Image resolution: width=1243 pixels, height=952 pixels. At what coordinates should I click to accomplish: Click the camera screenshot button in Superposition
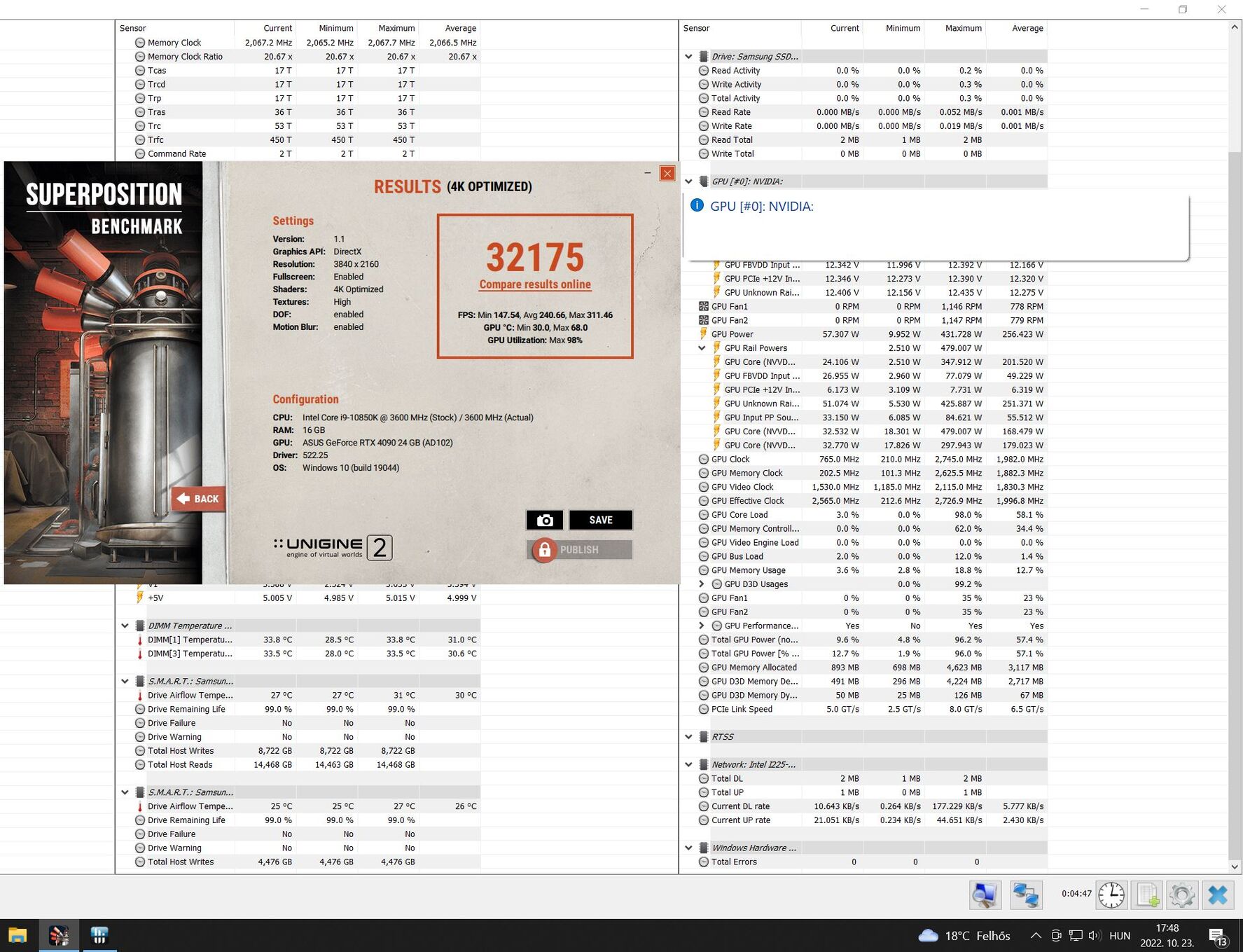[x=545, y=520]
